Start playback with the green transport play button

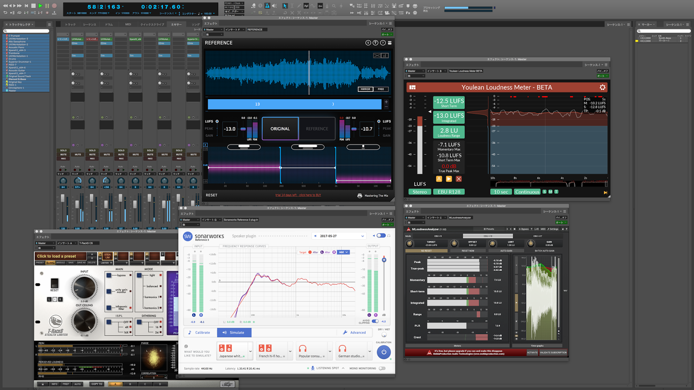pos(40,6)
